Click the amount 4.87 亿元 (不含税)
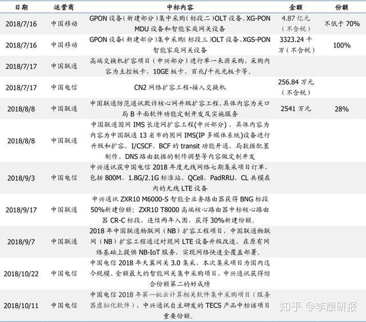Screen dimensions: 366x322 [x=296, y=23]
